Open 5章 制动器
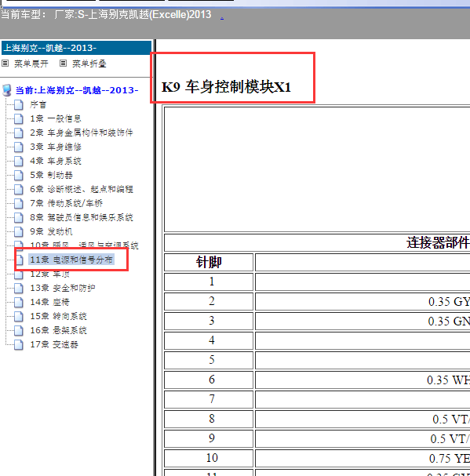Viewport: 470px width, 476px height. pyautogui.click(x=51, y=175)
